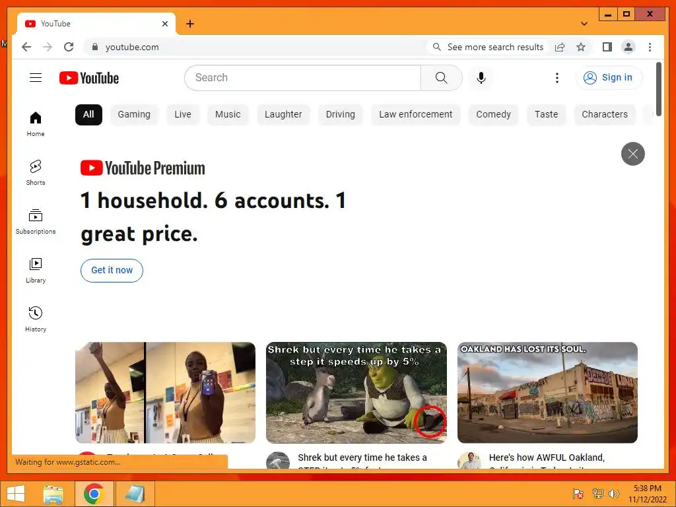Click the page vertical scrollbar
This screenshot has width=676, height=507.
tap(658, 89)
